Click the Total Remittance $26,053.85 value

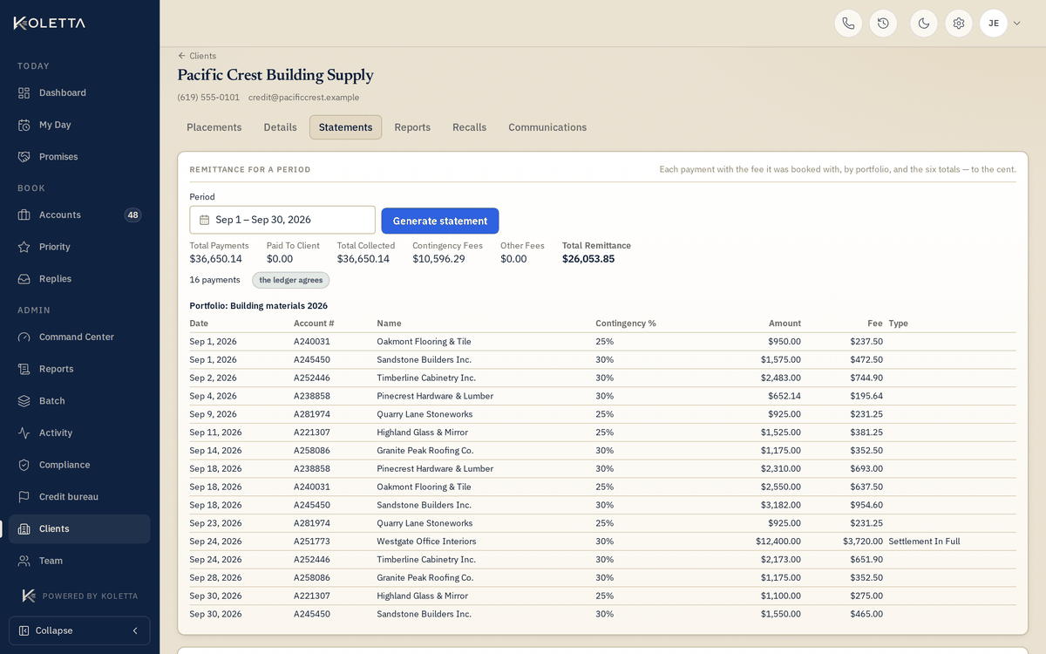click(588, 259)
